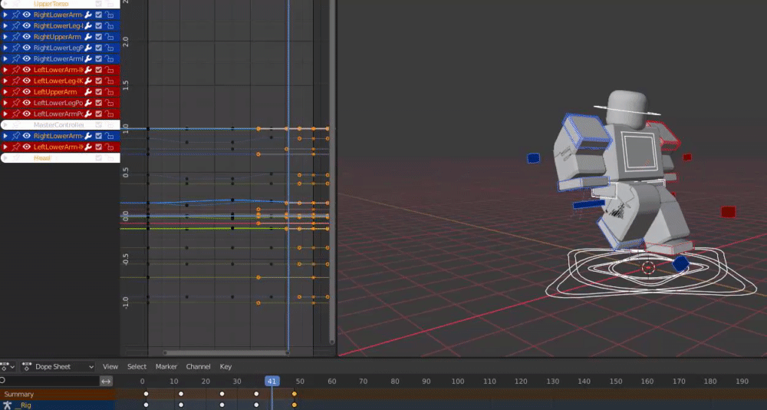Open modifiers wrench for LeftLowerLegPo
The height and width of the screenshot is (410, 767).
click(x=88, y=103)
